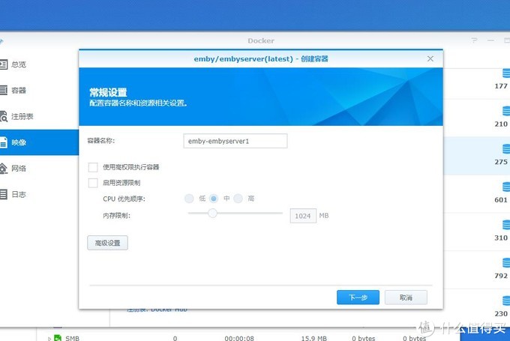
Task: Click 下一步 next button
Action: pyautogui.click(x=358, y=298)
